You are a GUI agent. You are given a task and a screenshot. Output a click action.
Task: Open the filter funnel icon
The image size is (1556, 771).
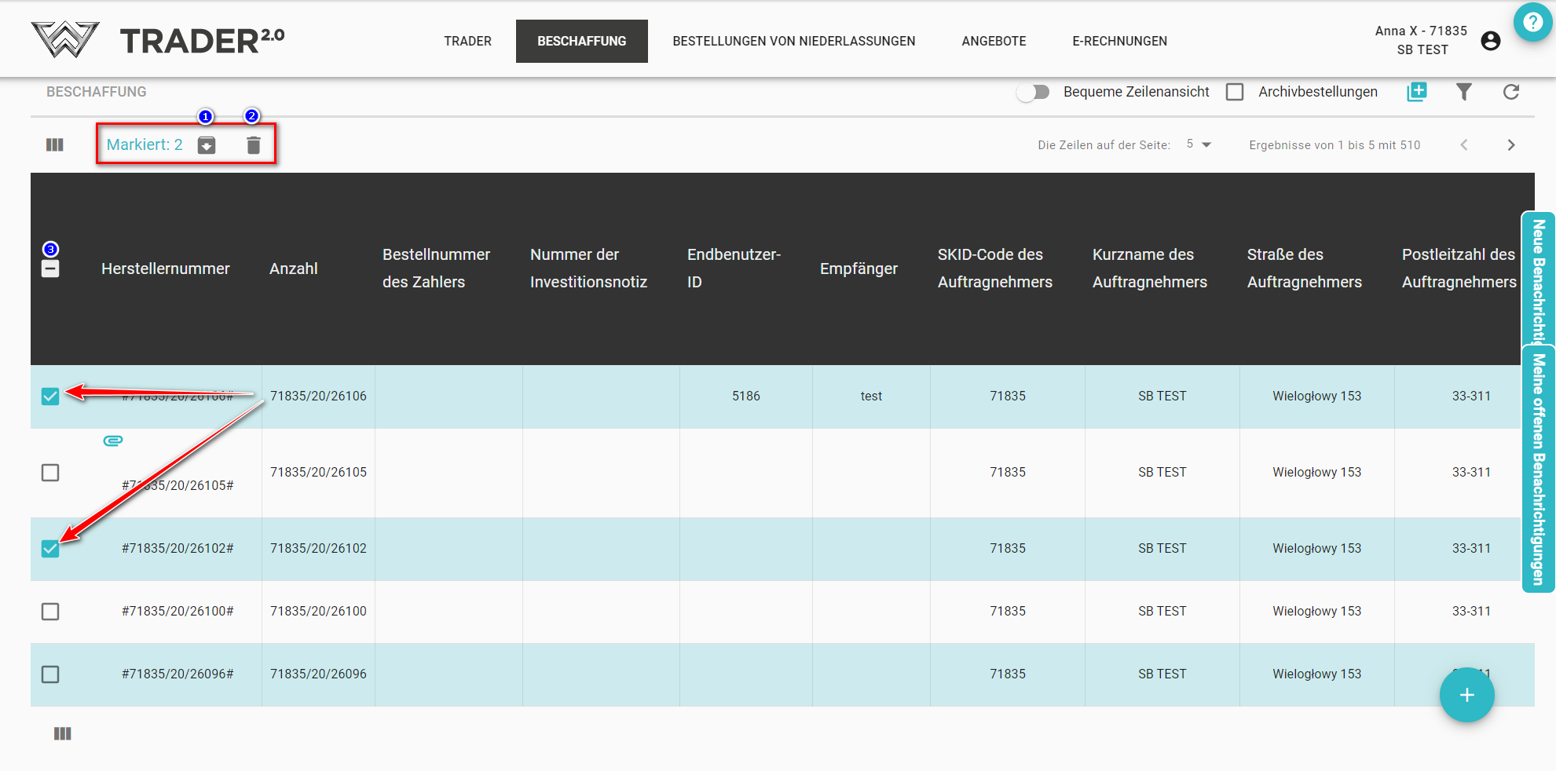click(1463, 92)
